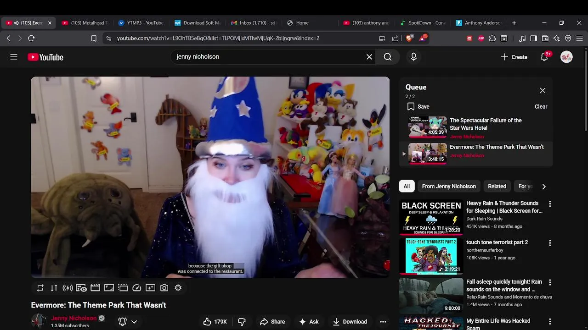Switch to Metalhead YouTube browser tab

pos(85,23)
